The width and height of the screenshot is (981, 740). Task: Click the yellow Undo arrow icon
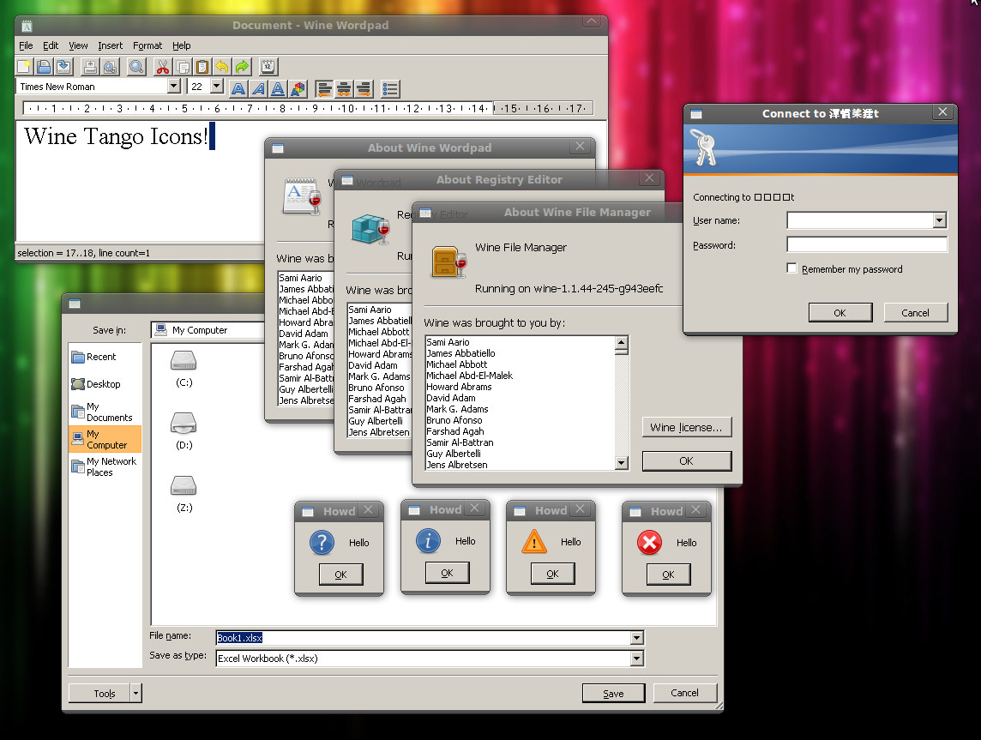coord(222,67)
